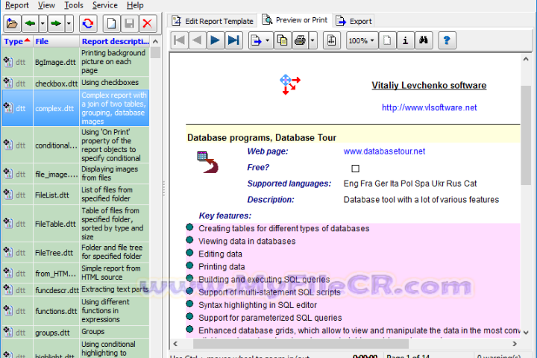Select the from_HTM report row
The width and height of the screenshot is (537, 358).
(75, 273)
